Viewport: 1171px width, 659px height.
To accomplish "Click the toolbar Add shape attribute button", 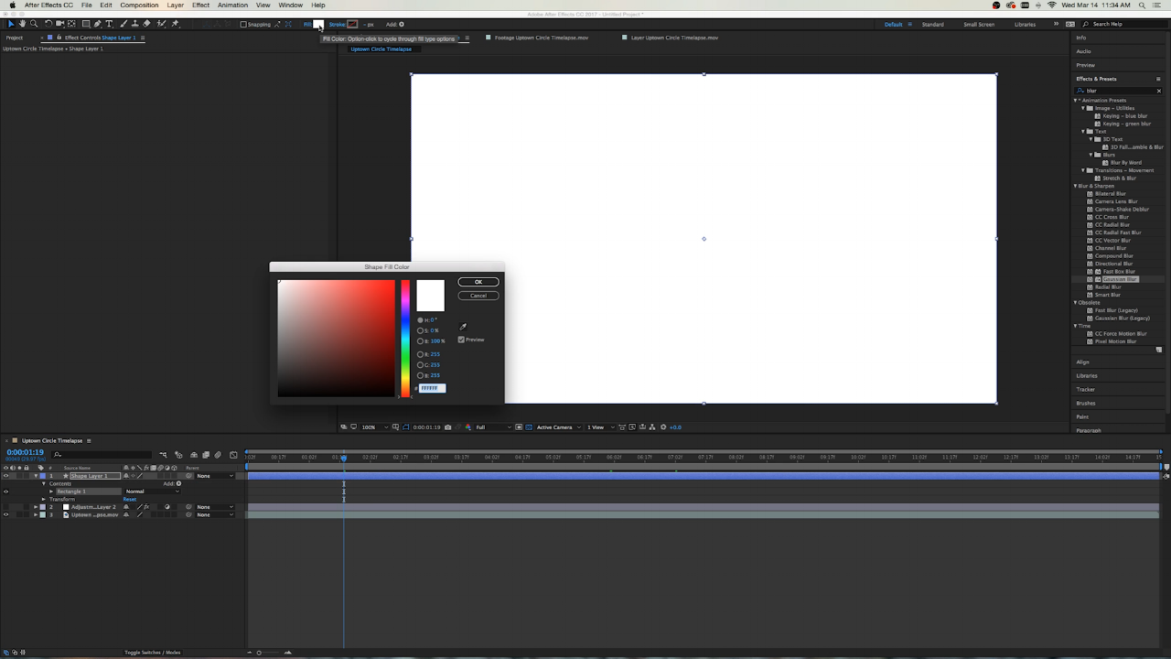I will [401, 24].
